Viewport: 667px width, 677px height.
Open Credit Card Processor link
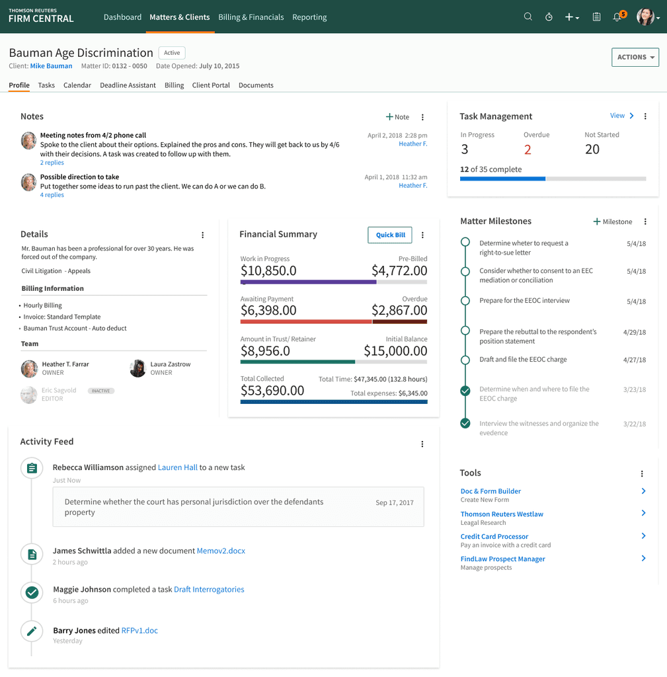click(x=494, y=536)
